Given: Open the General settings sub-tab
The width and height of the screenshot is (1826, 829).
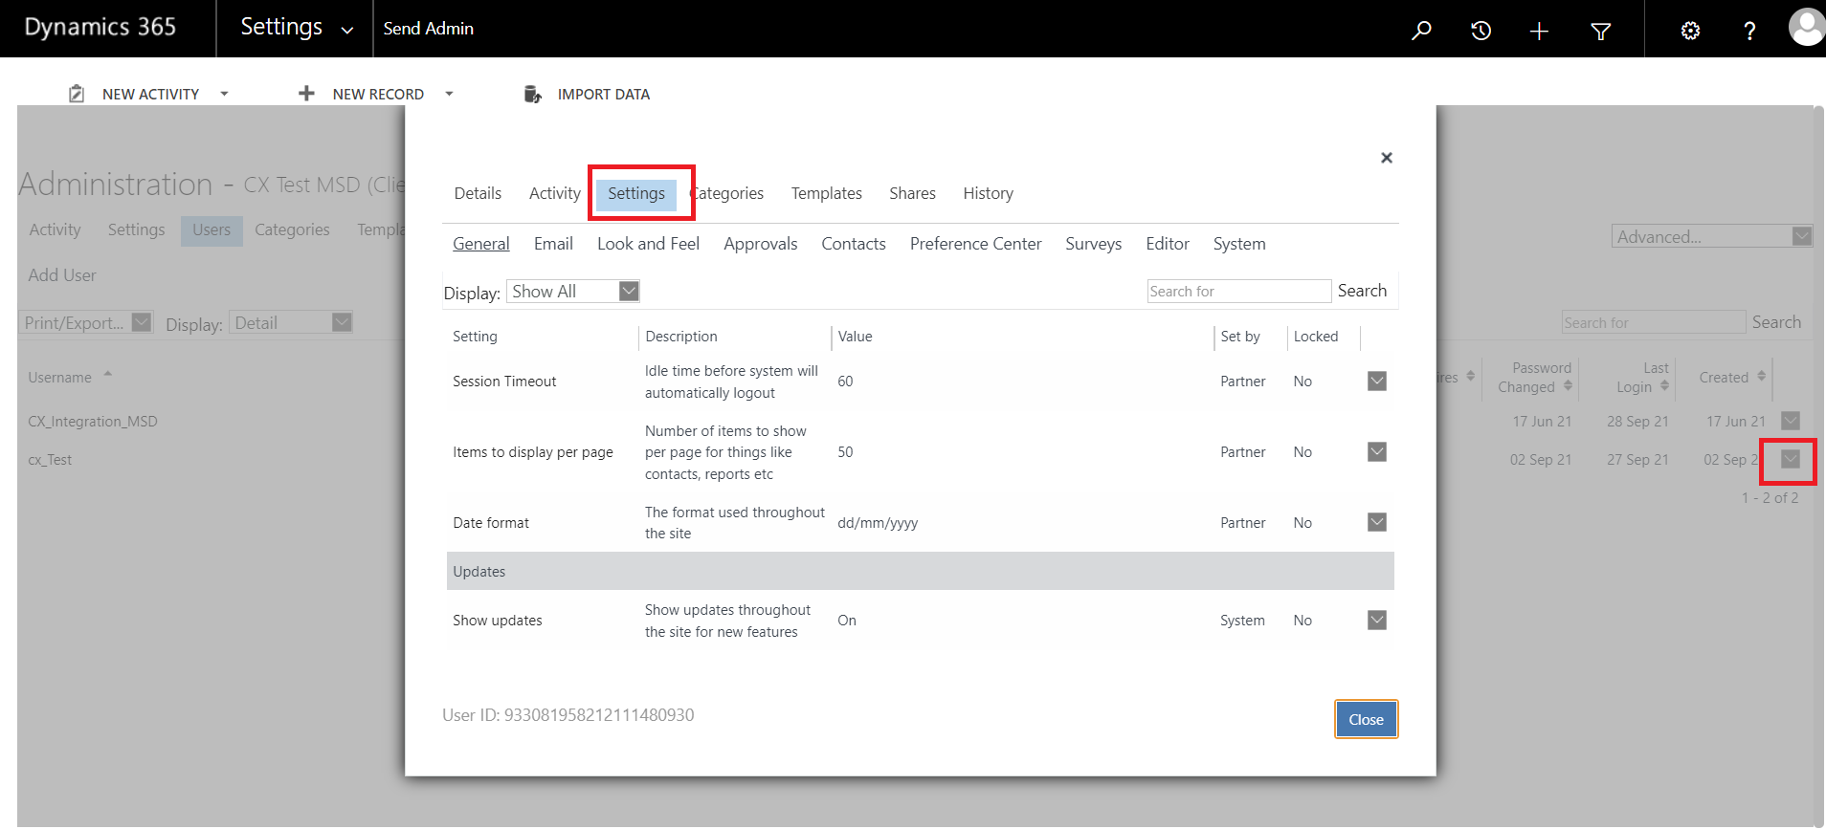Looking at the screenshot, I should (480, 244).
